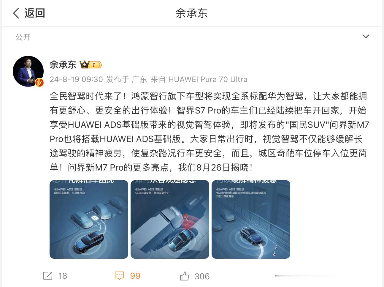
Task: Open the NCA navigation assist image thumbnail
Action: (x=251, y=219)
